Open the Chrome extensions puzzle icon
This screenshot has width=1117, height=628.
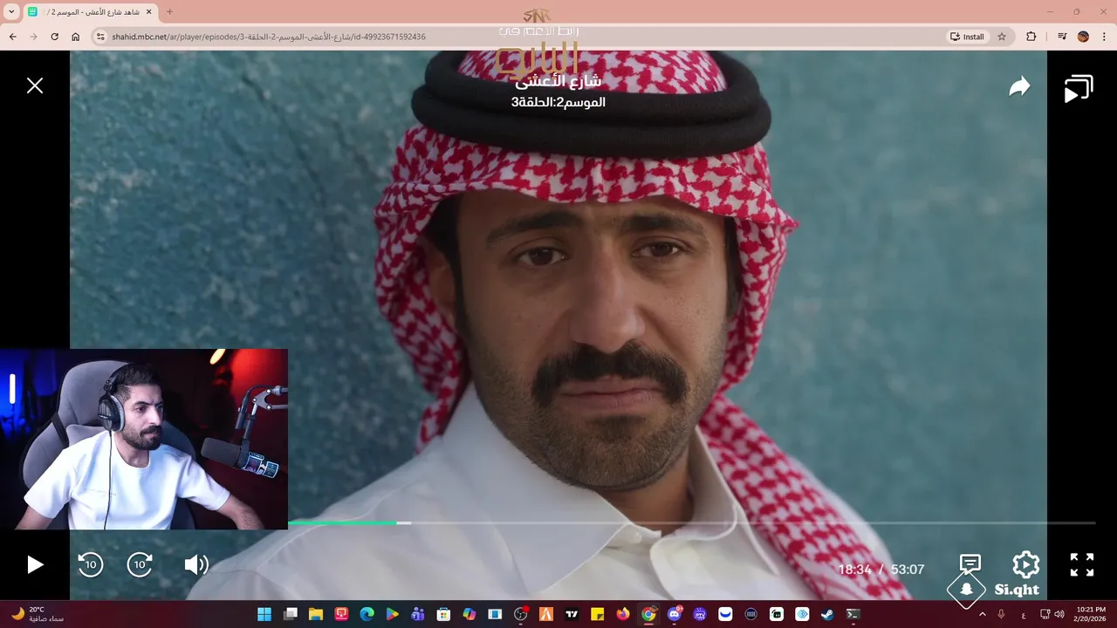click(1031, 37)
